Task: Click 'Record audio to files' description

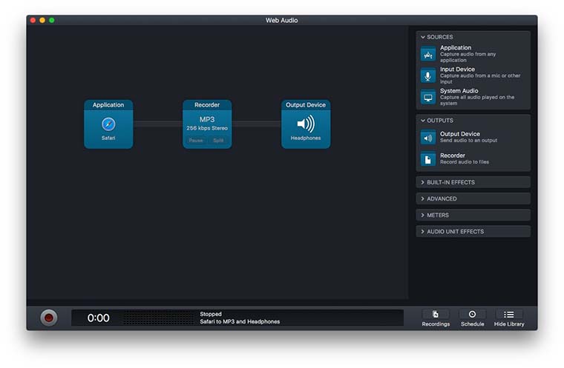Action: (x=465, y=162)
